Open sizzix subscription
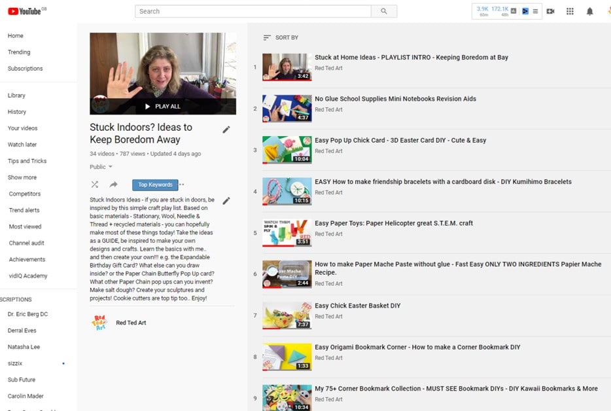The image size is (611, 411). 15,363
